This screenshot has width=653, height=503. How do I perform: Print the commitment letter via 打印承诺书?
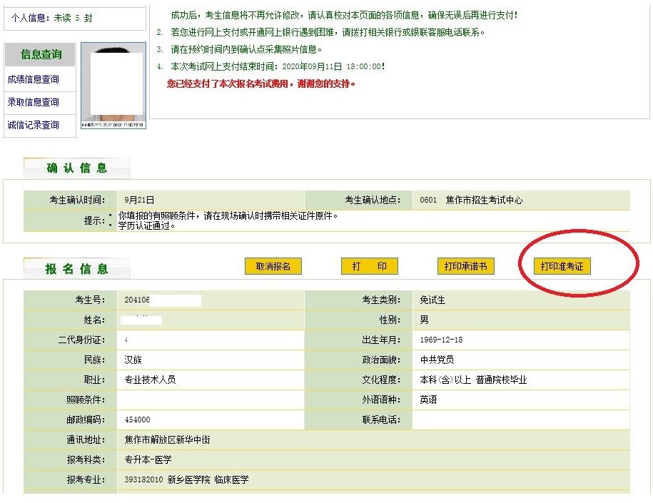pos(465,266)
